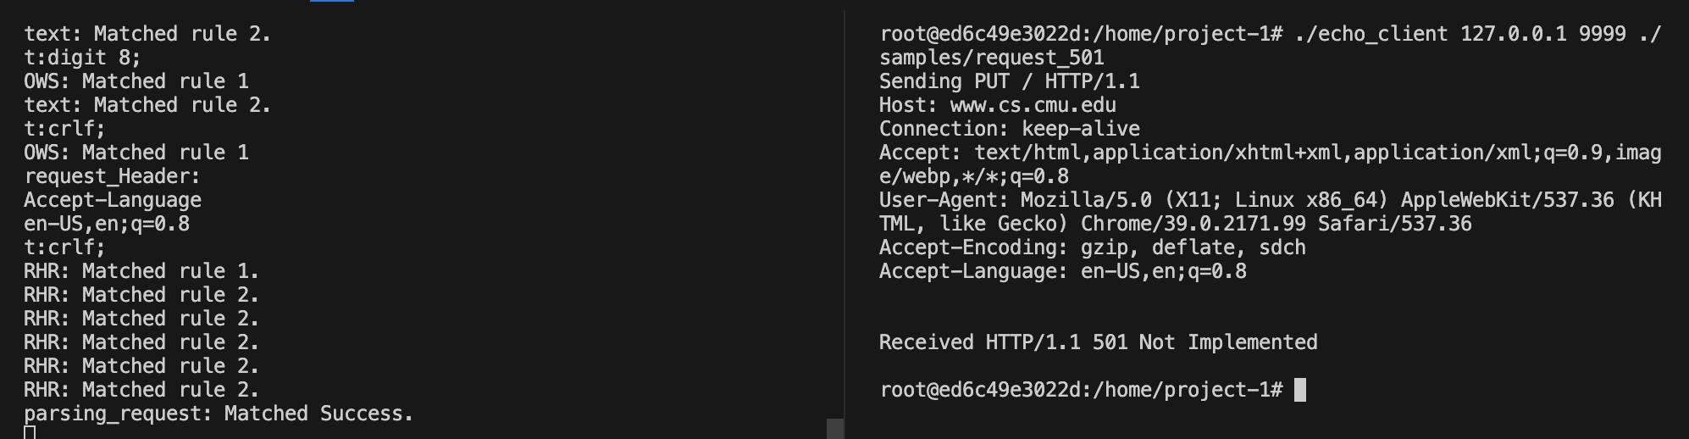The width and height of the screenshot is (1689, 439).
Task: Click the 'request_Header:' line in left pane
Action: pos(112,176)
